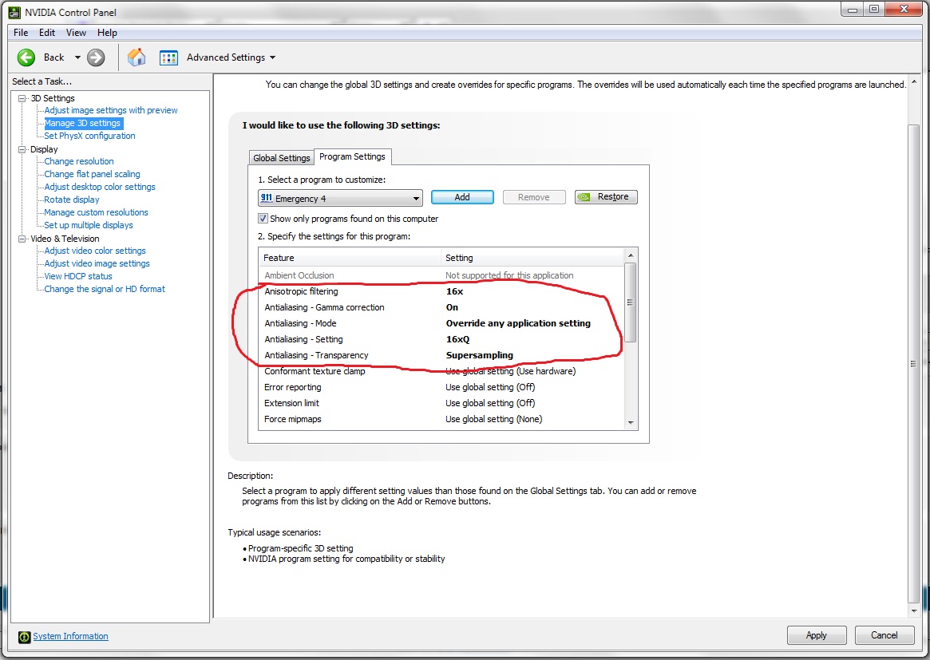This screenshot has height=660, width=930.
Task: Select the Force mipmaps row
Action: click(x=441, y=420)
